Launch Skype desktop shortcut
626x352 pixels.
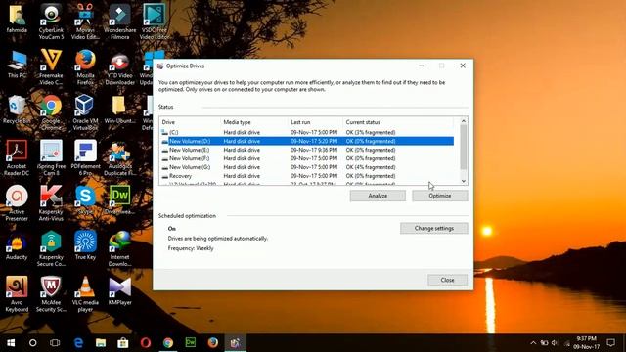[85, 200]
